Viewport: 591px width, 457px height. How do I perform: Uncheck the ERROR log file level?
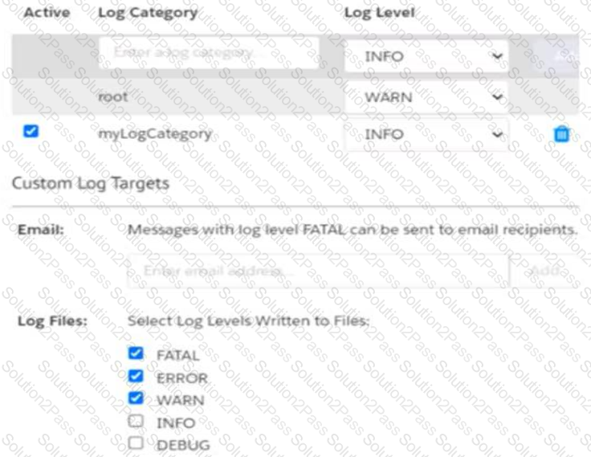136,376
